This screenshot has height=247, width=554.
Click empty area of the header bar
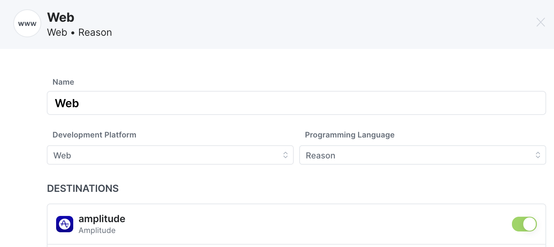tap(312, 24)
